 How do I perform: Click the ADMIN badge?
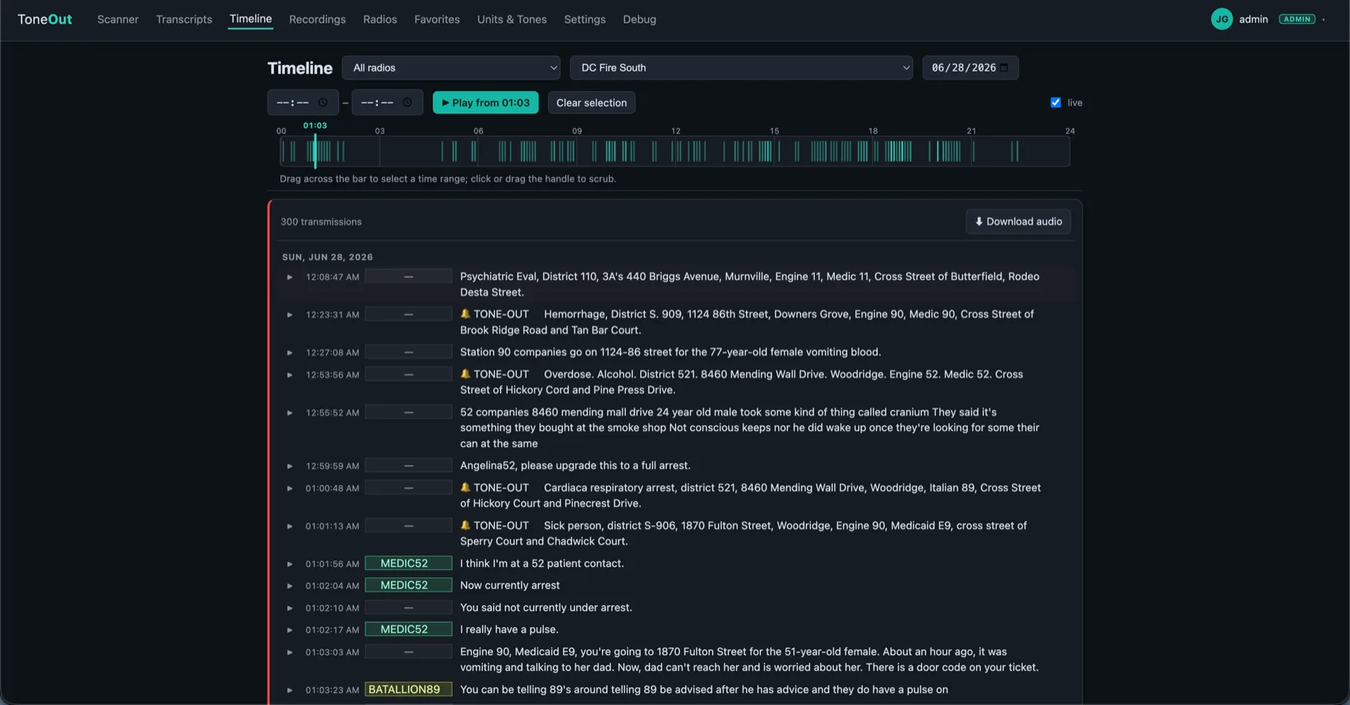click(x=1297, y=19)
